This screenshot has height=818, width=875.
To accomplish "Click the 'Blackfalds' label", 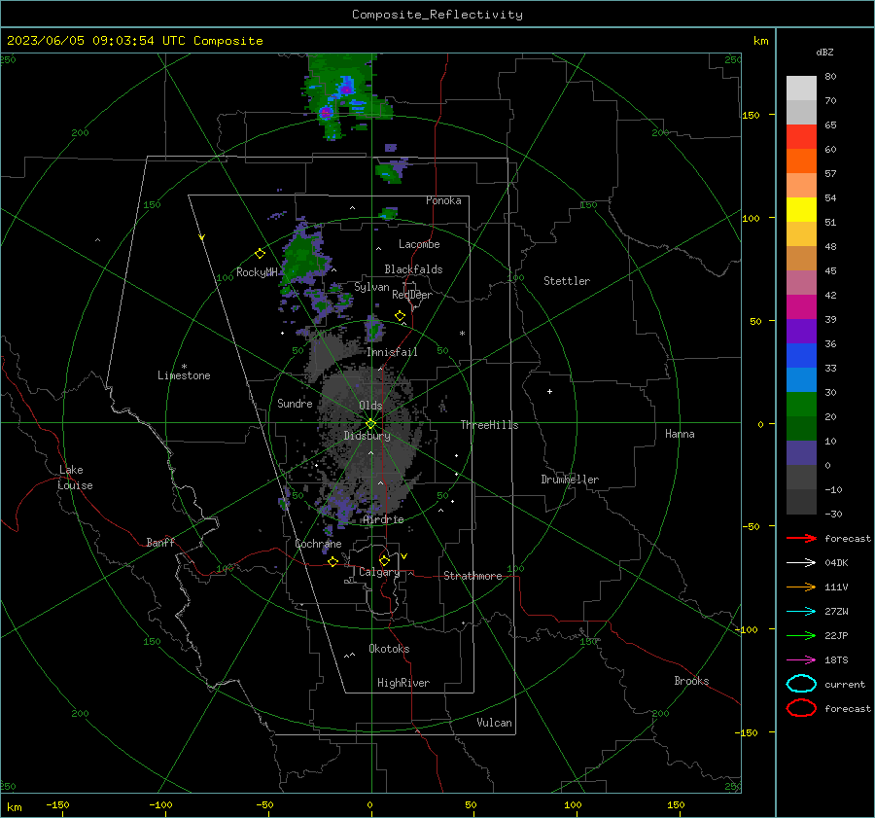I will 413,269.
